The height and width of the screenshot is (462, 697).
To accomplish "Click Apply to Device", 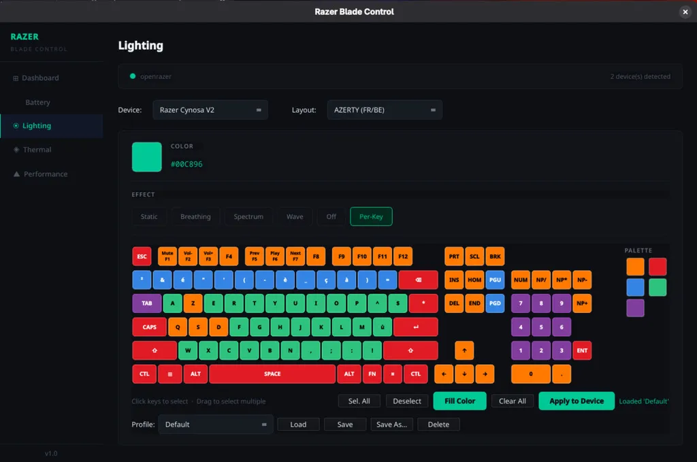I will pos(577,401).
